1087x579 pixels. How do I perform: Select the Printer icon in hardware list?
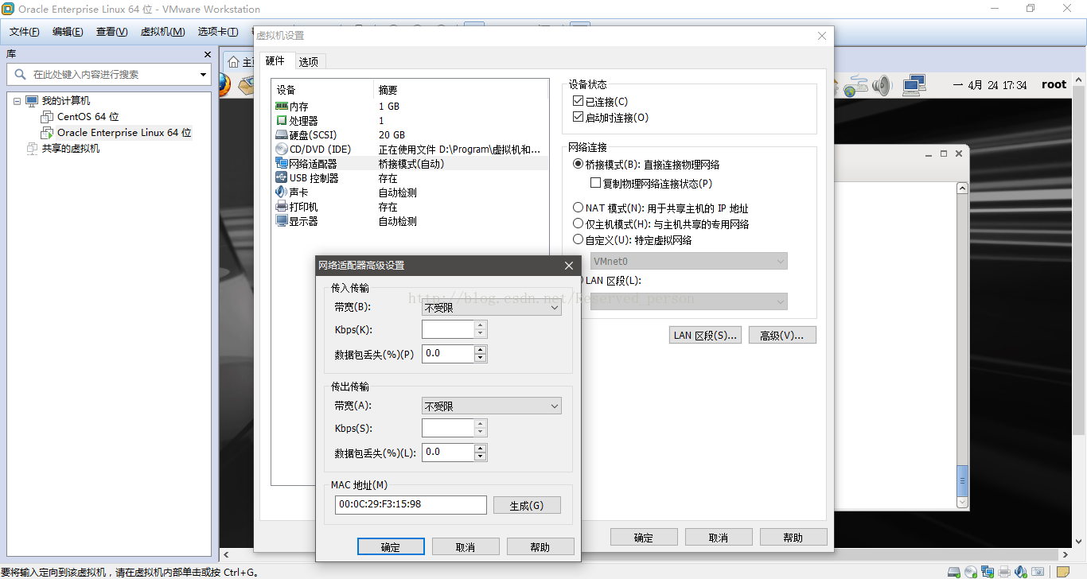(x=281, y=207)
